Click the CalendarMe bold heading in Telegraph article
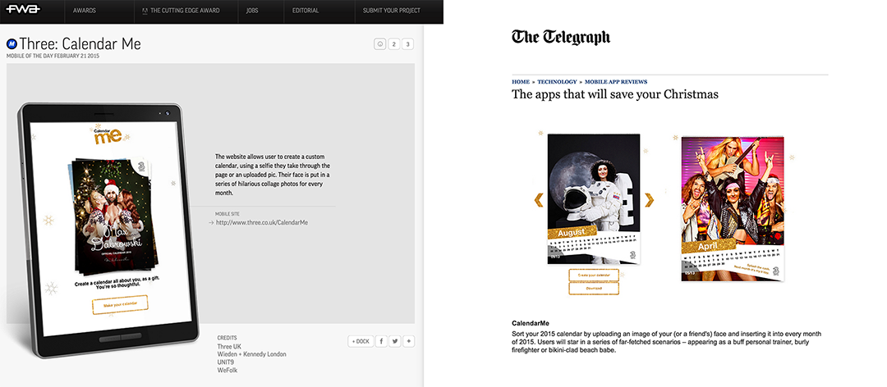This screenshot has height=387, width=887. tap(531, 324)
